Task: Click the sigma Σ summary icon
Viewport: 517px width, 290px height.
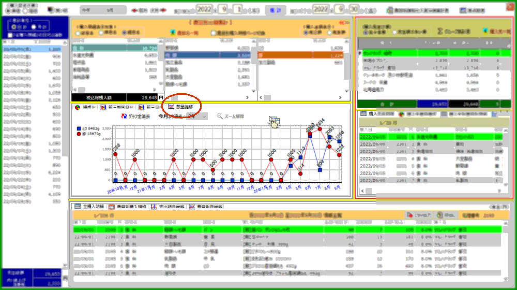Action: pyautogui.click(x=440, y=31)
